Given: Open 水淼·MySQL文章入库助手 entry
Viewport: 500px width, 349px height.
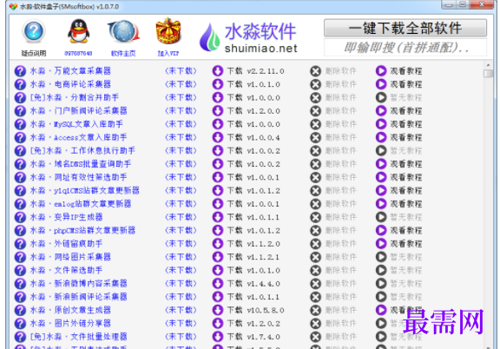Looking at the screenshot, I should [76, 124].
